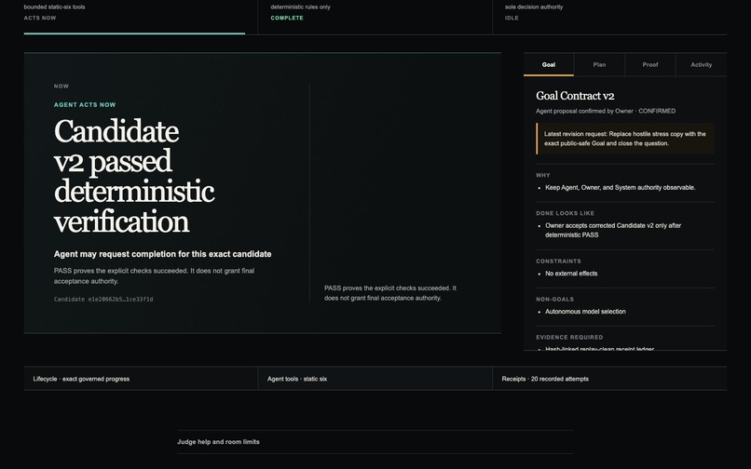Click the Candidate v2 passed verification headline
The width and height of the screenshot is (751, 469).
click(x=134, y=176)
